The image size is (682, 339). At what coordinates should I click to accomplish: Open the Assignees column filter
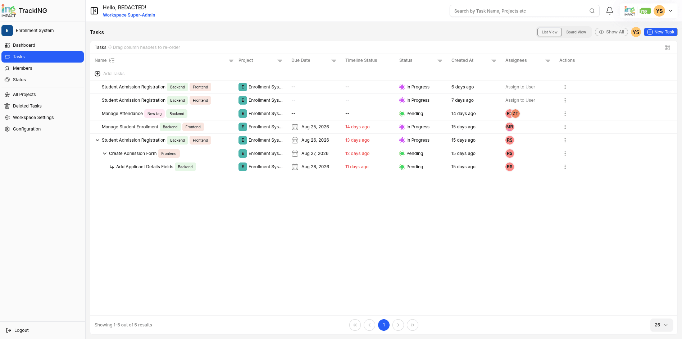pyautogui.click(x=548, y=60)
